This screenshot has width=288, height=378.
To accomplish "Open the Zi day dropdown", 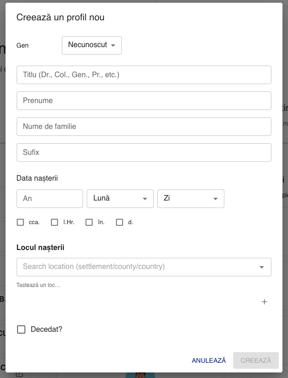I will click(x=191, y=199).
